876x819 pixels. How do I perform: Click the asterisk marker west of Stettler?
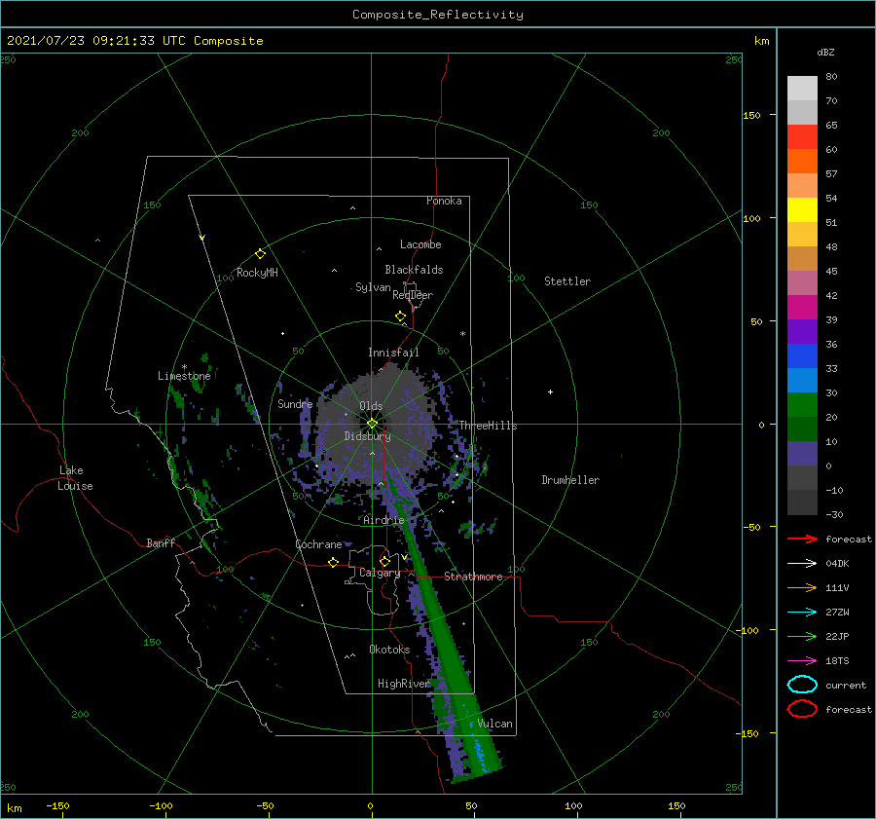pos(462,334)
